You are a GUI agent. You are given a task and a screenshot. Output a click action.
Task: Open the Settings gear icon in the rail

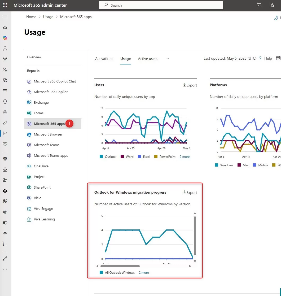pos(5,112)
